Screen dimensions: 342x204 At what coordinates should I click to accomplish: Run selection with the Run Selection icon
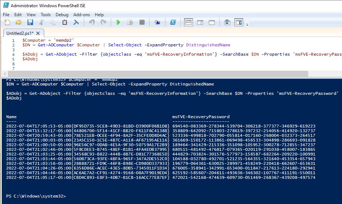pyautogui.click(x=130, y=22)
